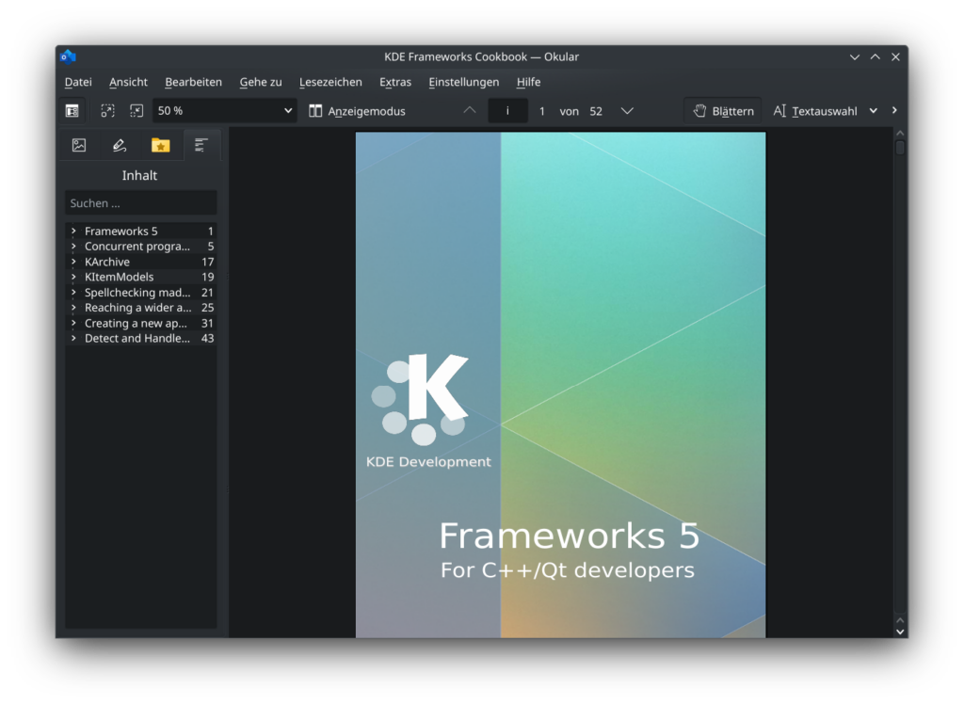Viewport: 964px width, 704px height.
Task: Open the Lesezeichen menu
Action: (330, 82)
